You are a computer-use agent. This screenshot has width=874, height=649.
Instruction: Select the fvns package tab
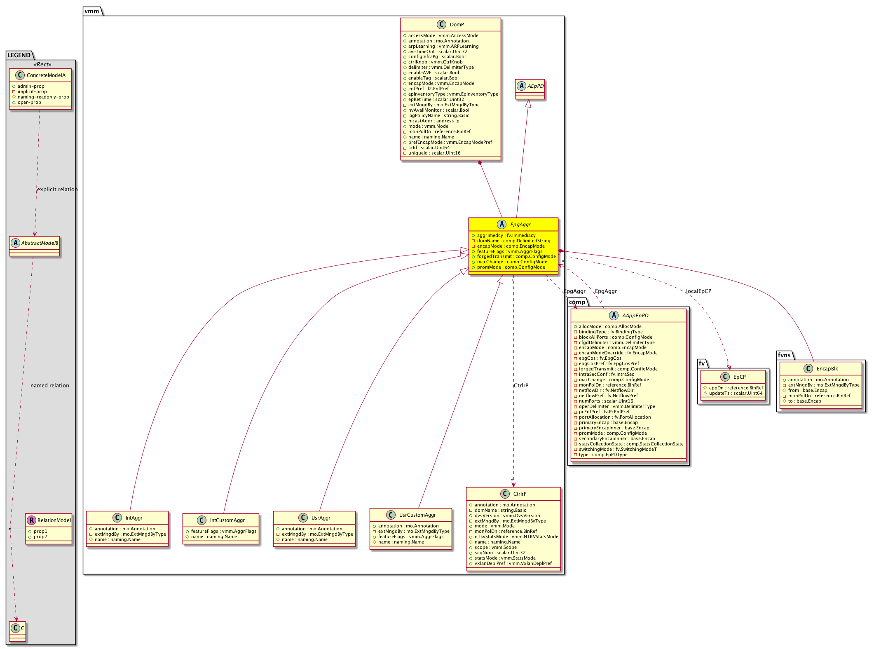pyautogui.click(x=784, y=355)
